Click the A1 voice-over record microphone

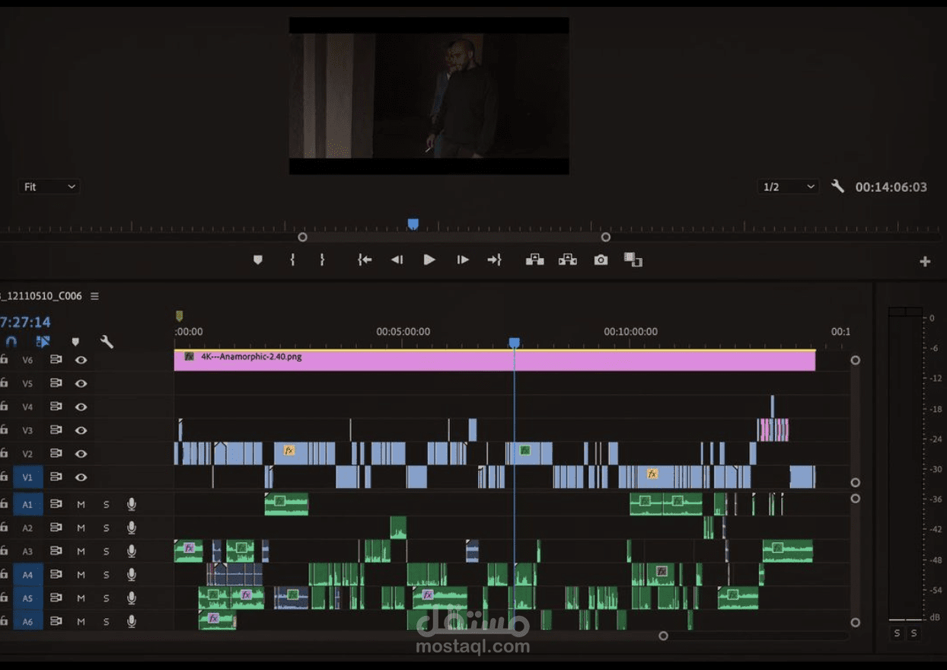[132, 504]
